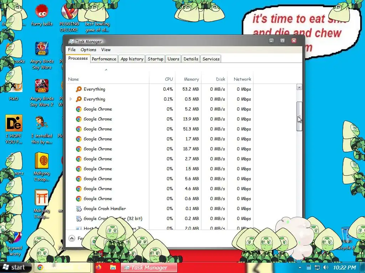This screenshot has height=273, width=365.
Task: Click the Chrome icon in the 5.2 MB row
Action: 79,109
